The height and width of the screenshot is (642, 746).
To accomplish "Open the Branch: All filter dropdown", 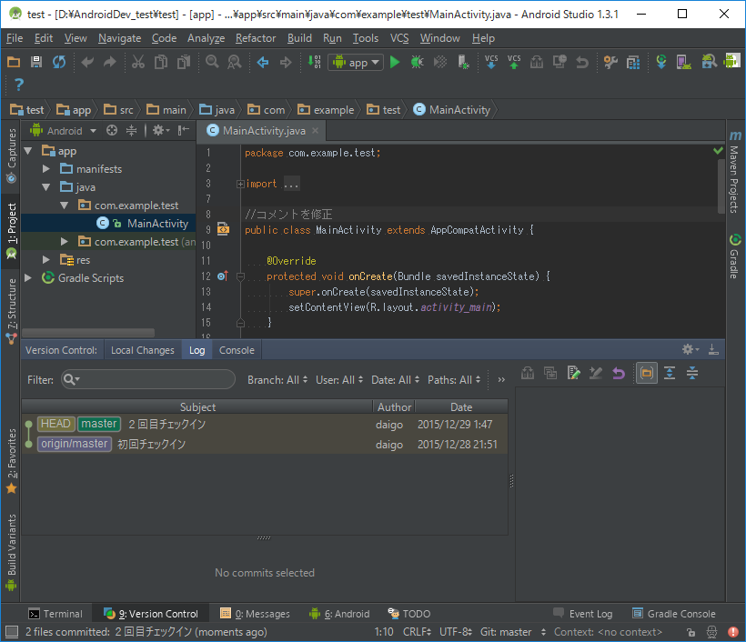I will pyautogui.click(x=277, y=380).
